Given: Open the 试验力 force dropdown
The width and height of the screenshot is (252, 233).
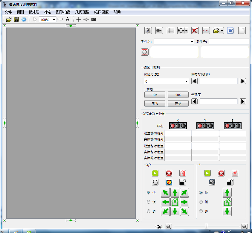Looking at the screenshot, I should (x=186, y=81).
